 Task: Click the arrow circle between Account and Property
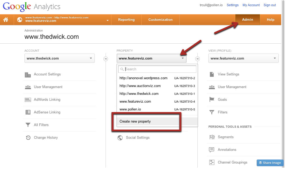click(106, 59)
